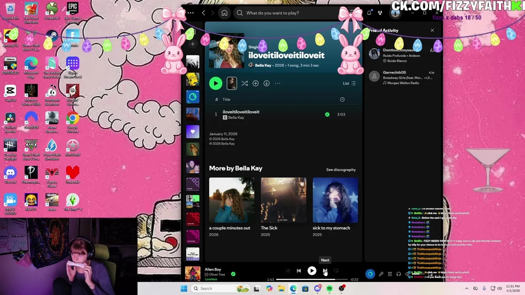This screenshot has height=295, width=525.
Task: Open Spotify from the Windows taskbar
Action: point(329,288)
